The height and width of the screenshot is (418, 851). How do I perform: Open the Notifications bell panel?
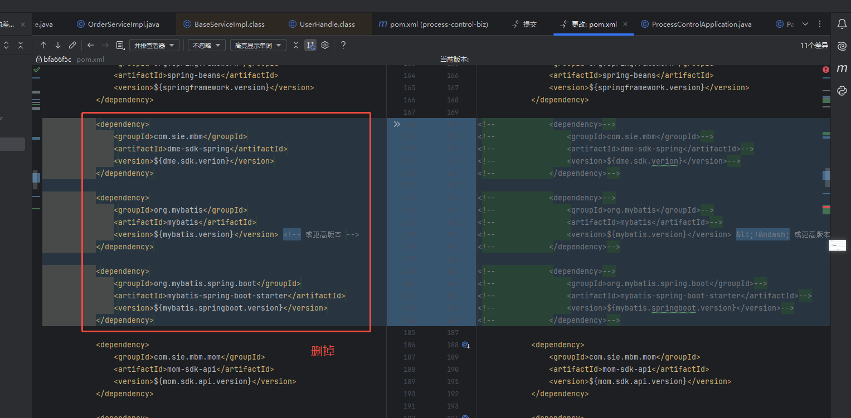(x=842, y=24)
